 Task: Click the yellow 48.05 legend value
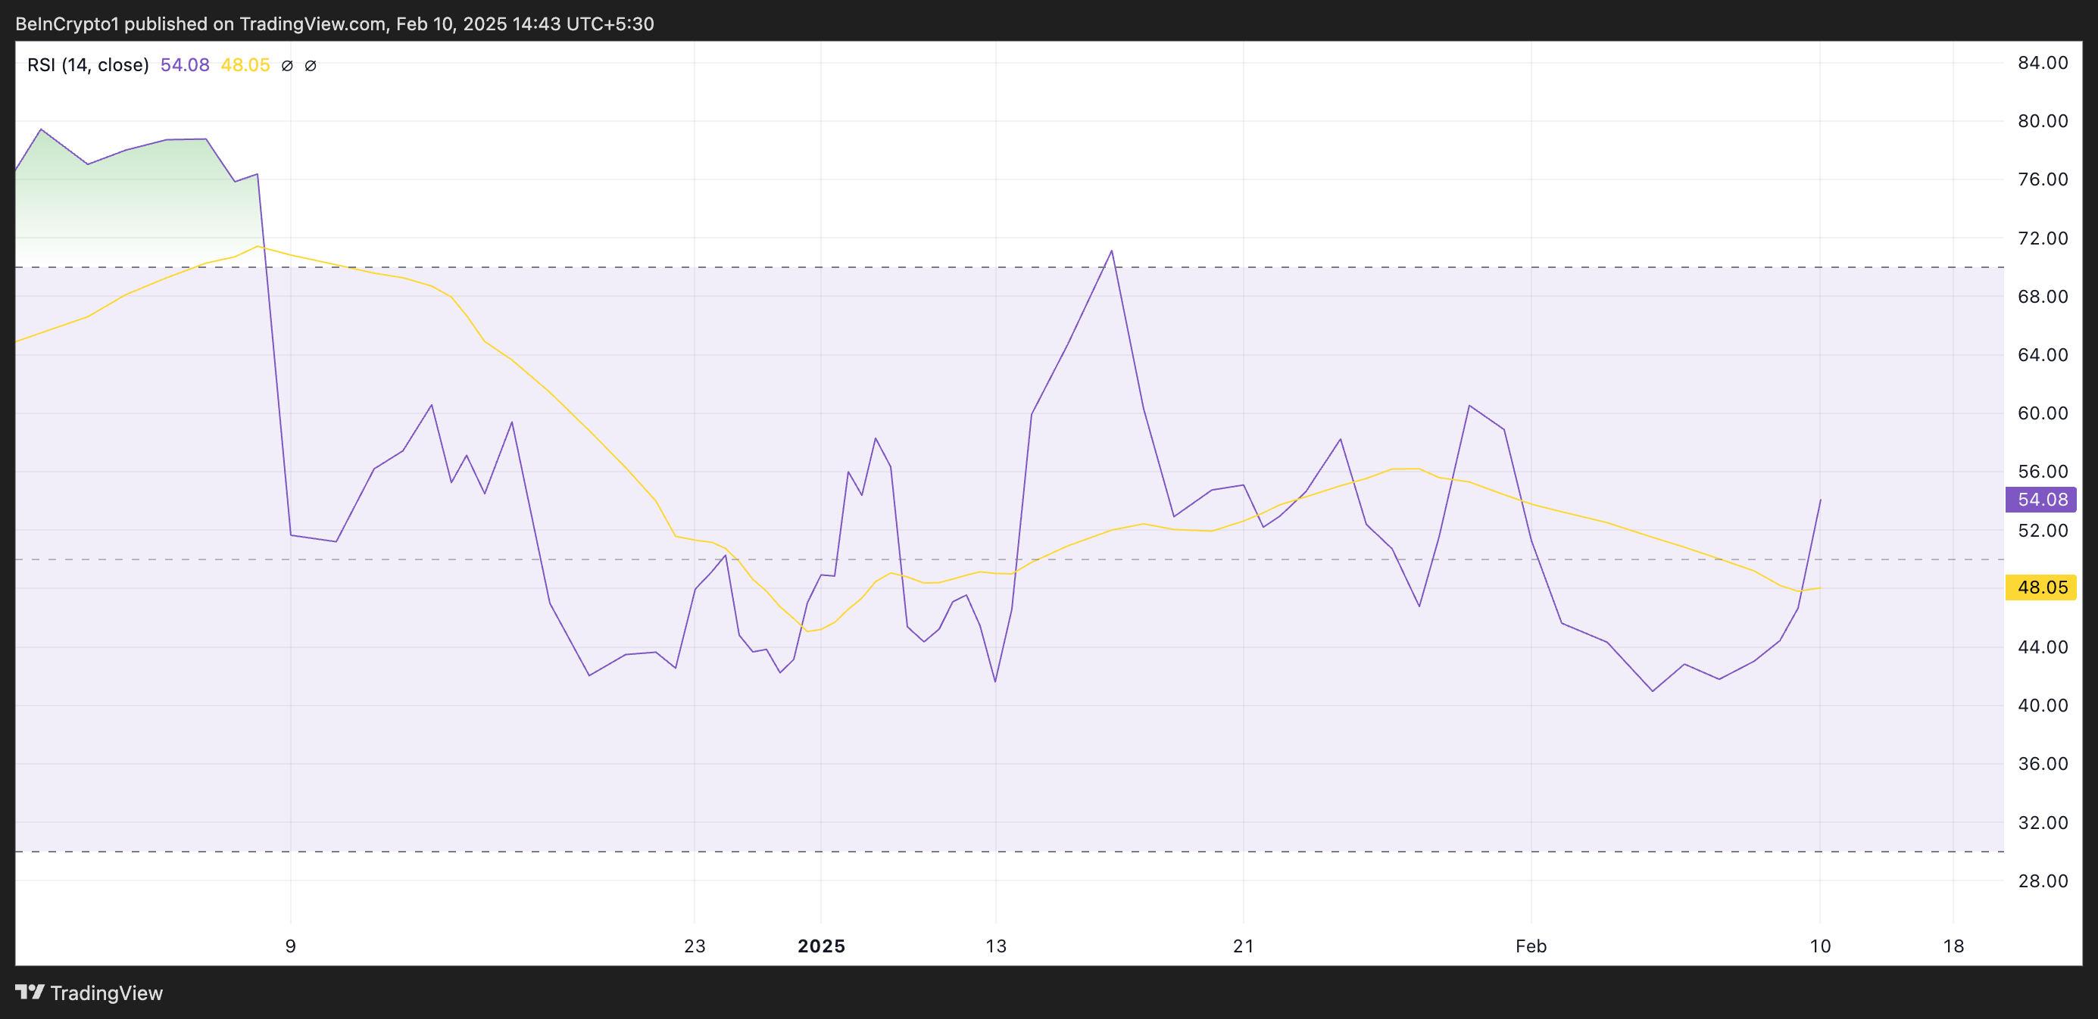(245, 65)
